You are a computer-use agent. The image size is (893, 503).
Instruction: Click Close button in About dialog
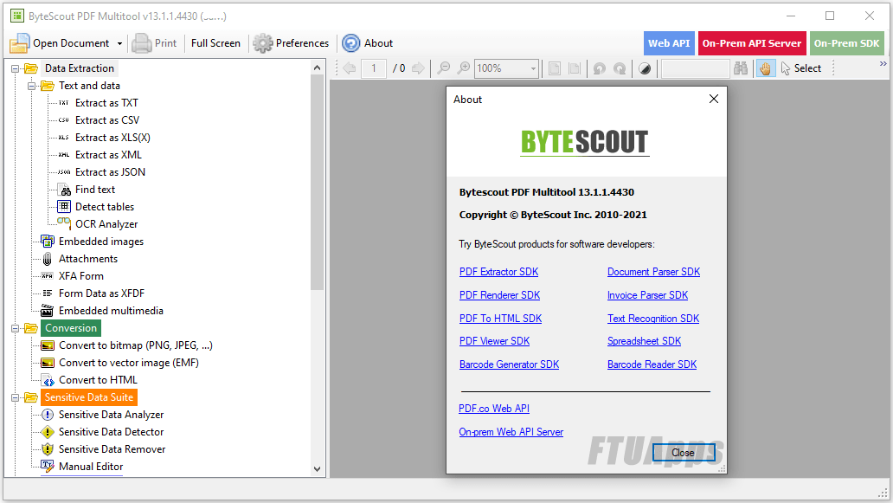(684, 453)
